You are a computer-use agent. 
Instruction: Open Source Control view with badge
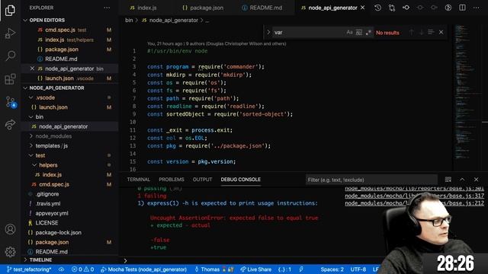pyautogui.click(x=10, y=102)
